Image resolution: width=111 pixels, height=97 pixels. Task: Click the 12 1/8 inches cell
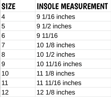click(x=73, y=92)
